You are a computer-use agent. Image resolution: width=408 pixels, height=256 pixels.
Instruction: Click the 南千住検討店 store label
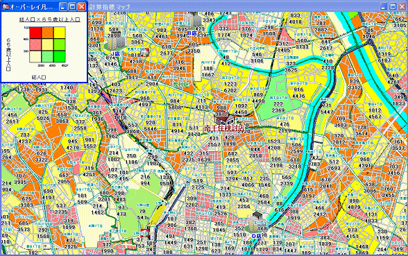(224, 128)
